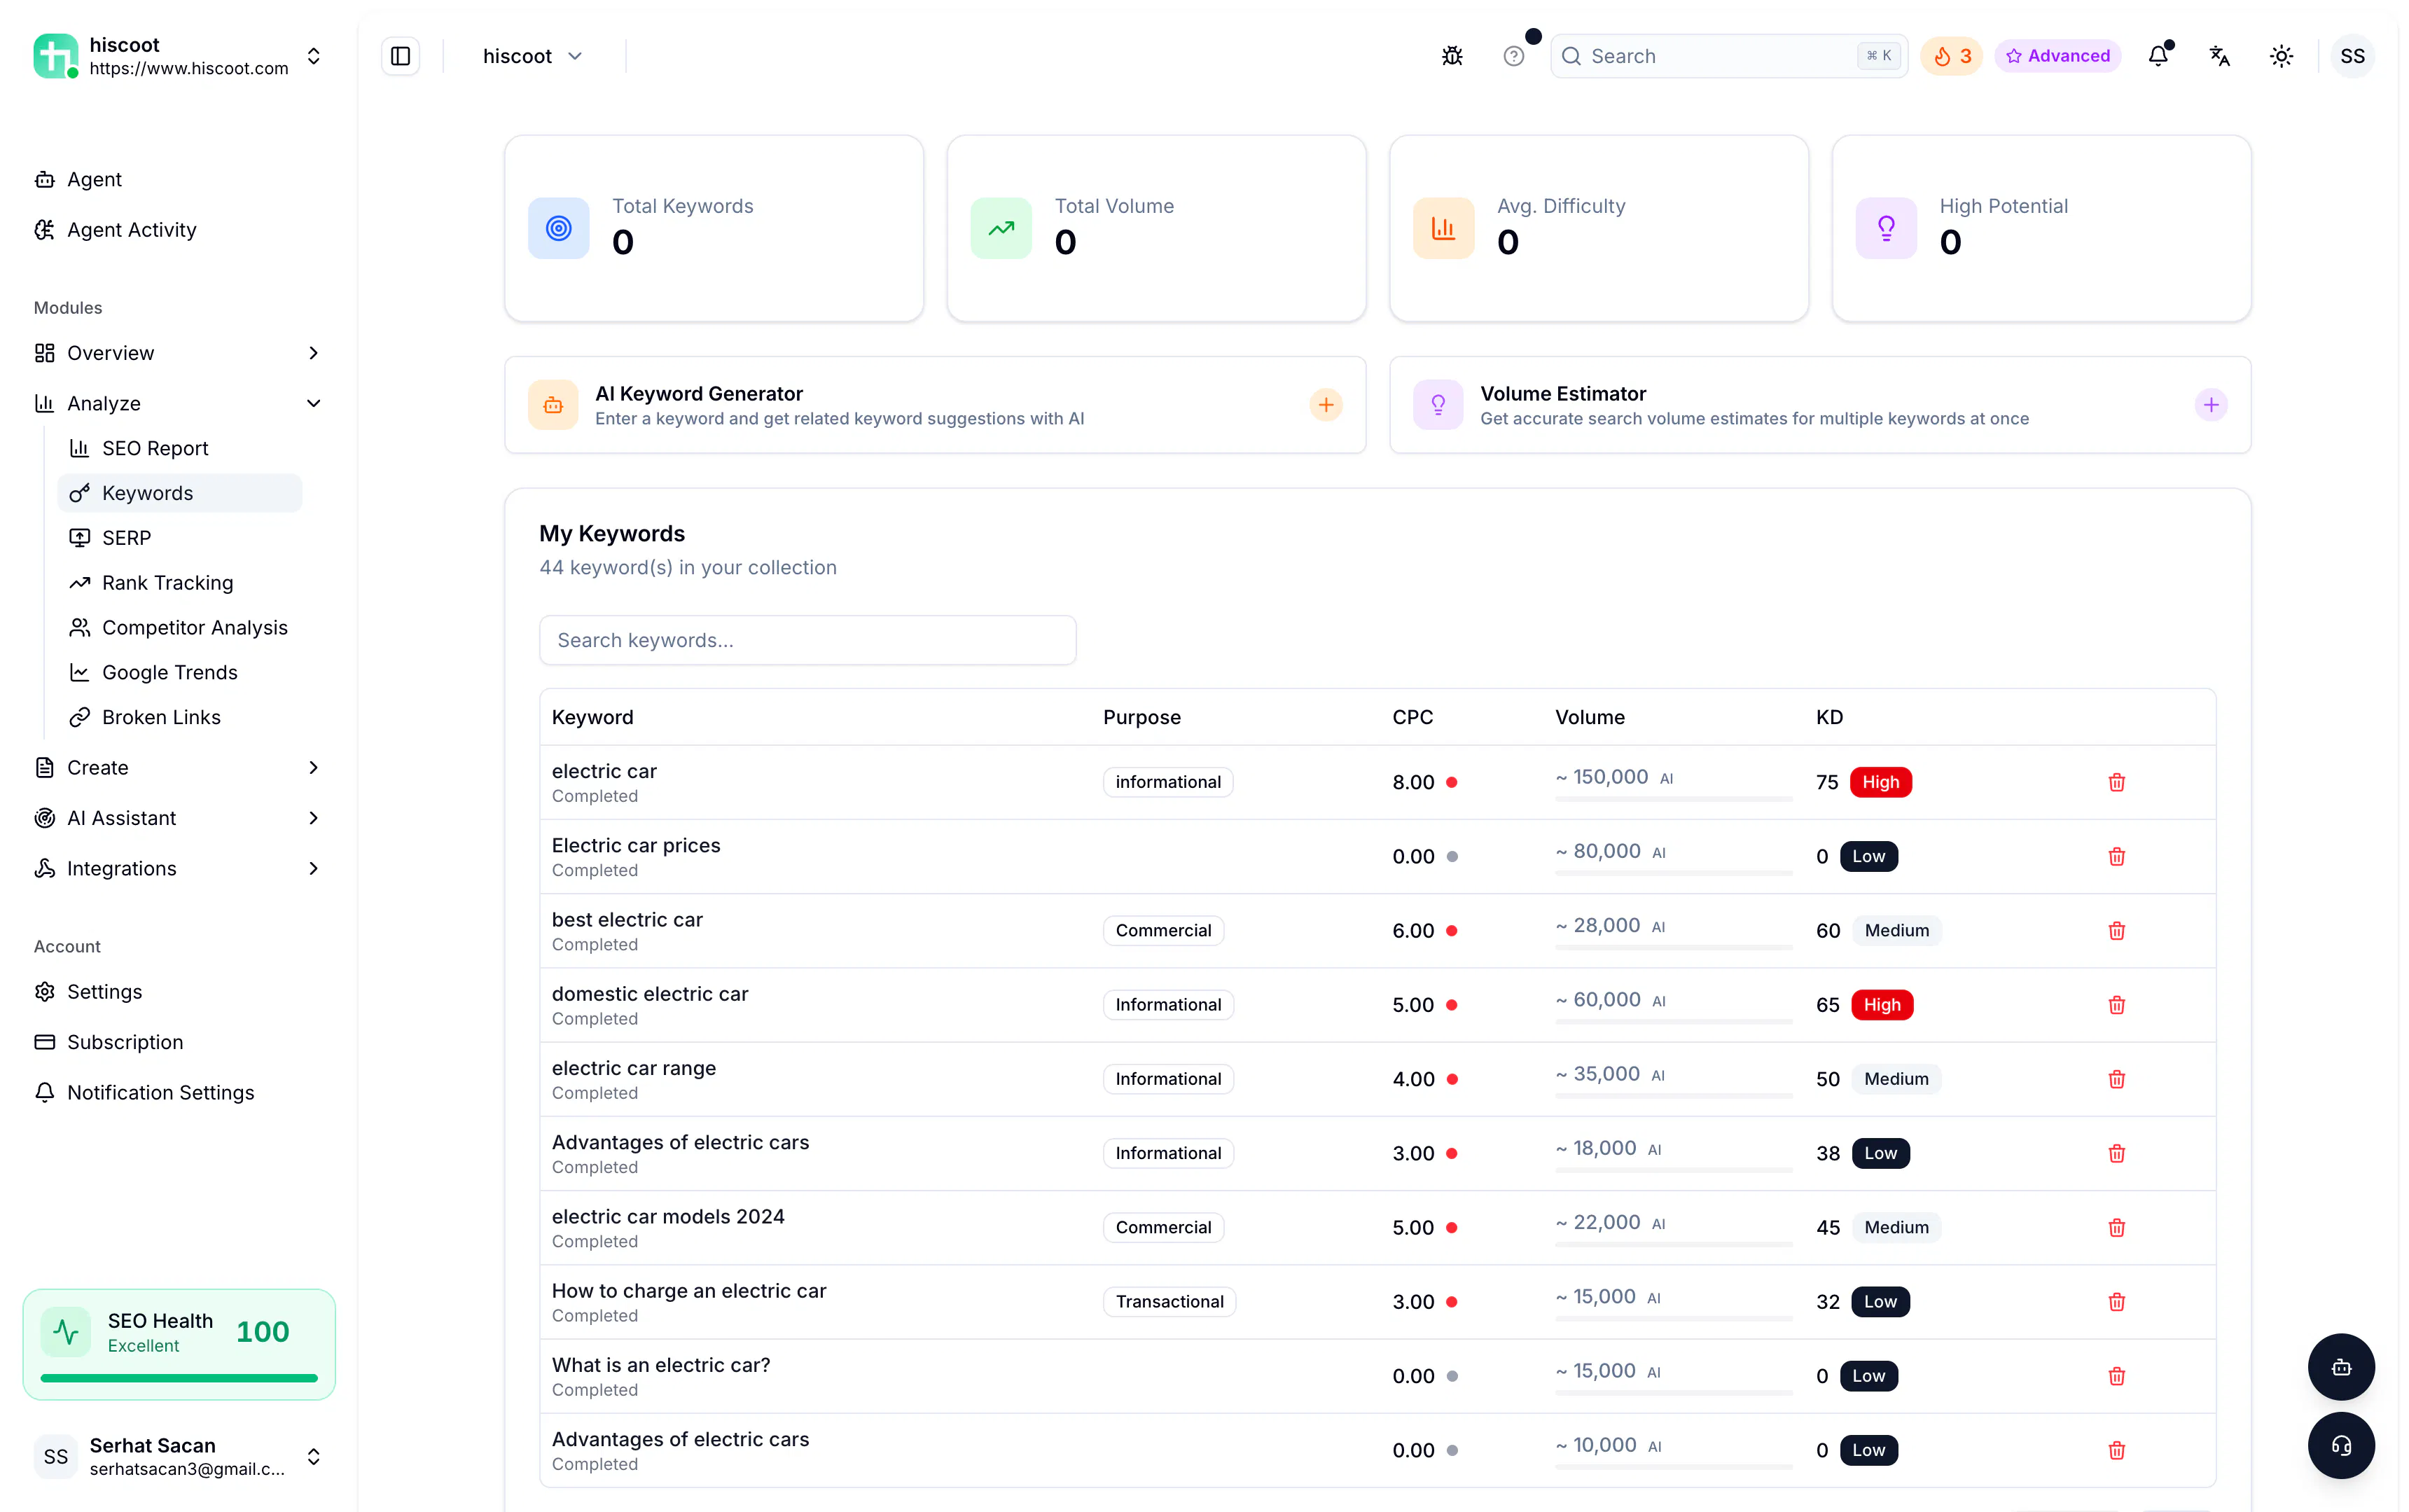Expand the Integrations module

179,868
